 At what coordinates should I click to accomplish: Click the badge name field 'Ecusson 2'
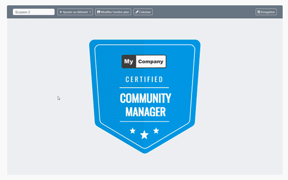[34, 12]
